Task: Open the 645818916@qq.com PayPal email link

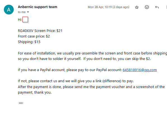Action: 140,70
